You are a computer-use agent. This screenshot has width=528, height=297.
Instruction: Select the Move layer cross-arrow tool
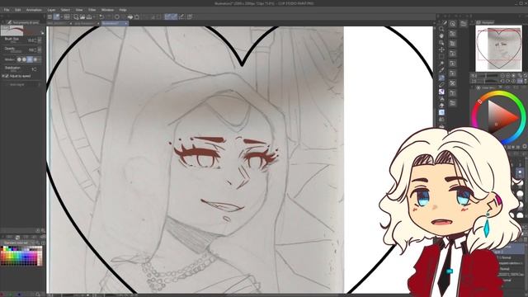tap(441, 49)
